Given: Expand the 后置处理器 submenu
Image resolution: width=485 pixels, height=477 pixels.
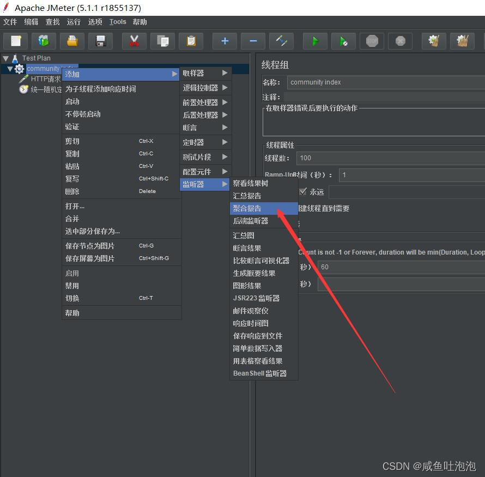Looking at the screenshot, I should [x=205, y=115].
